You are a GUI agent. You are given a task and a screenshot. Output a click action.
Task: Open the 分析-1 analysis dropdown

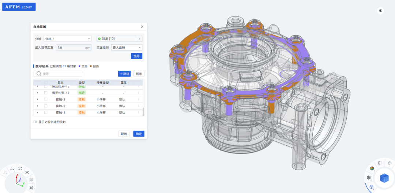coord(68,39)
